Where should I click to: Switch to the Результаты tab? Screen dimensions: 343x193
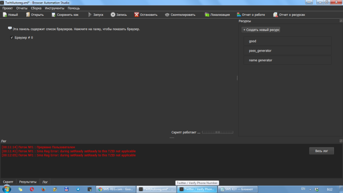[27, 181]
